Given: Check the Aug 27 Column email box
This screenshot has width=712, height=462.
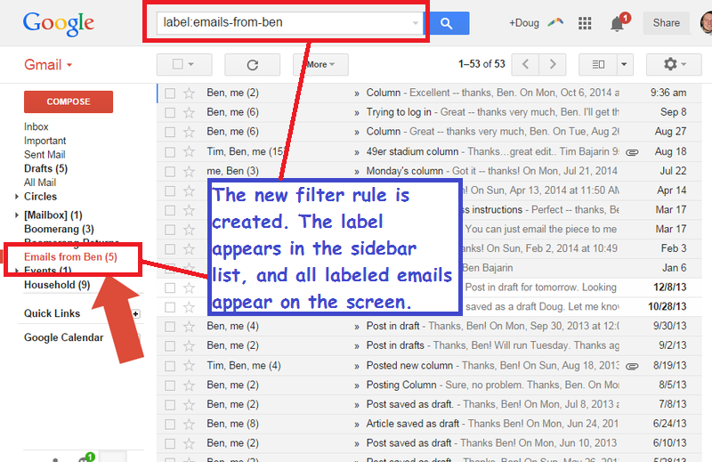Looking at the screenshot, I should 170,133.
